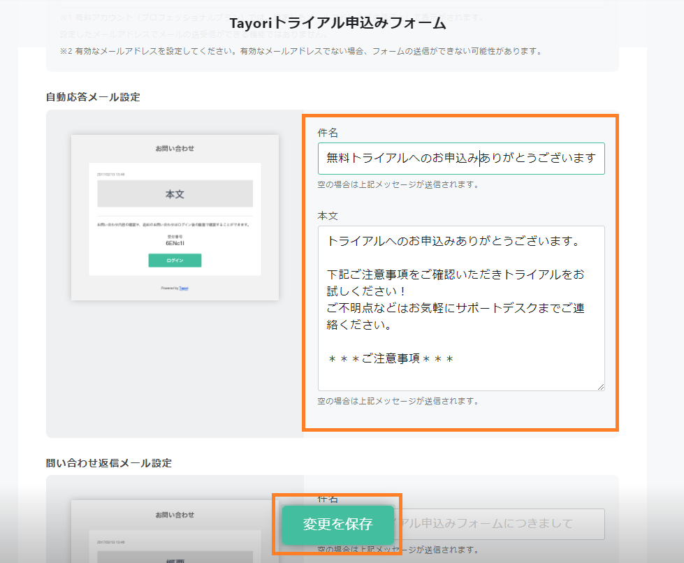Focus the 件名 field in 問い合わせ返信メール設定
The height and width of the screenshot is (563, 684).
tap(461, 524)
